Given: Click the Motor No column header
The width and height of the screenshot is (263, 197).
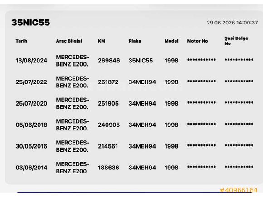Looking at the screenshot, I should [197, 41].
